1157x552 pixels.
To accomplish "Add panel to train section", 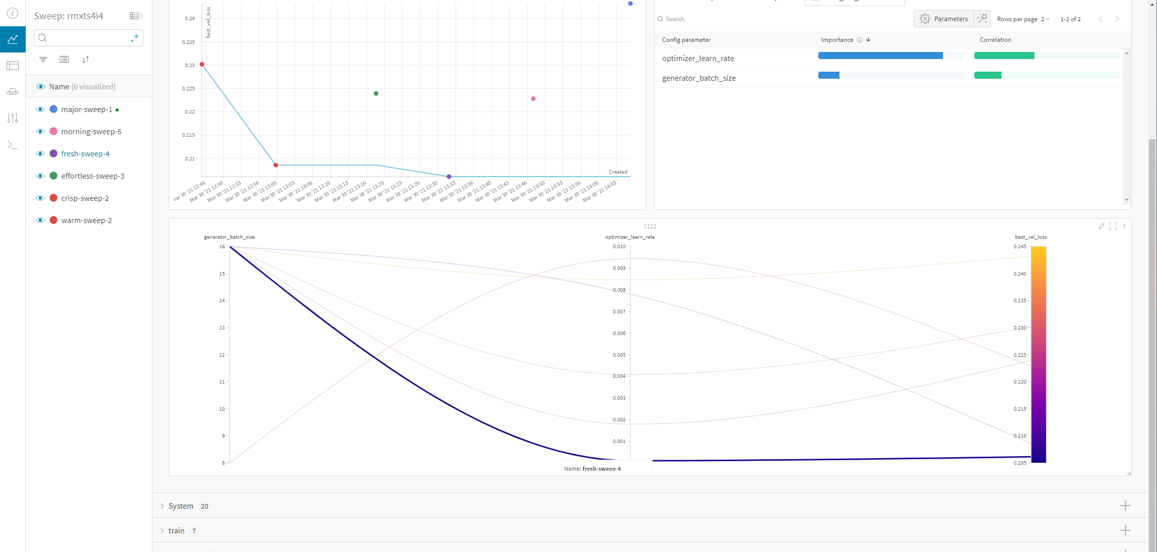I will [x=1125, y=530].
